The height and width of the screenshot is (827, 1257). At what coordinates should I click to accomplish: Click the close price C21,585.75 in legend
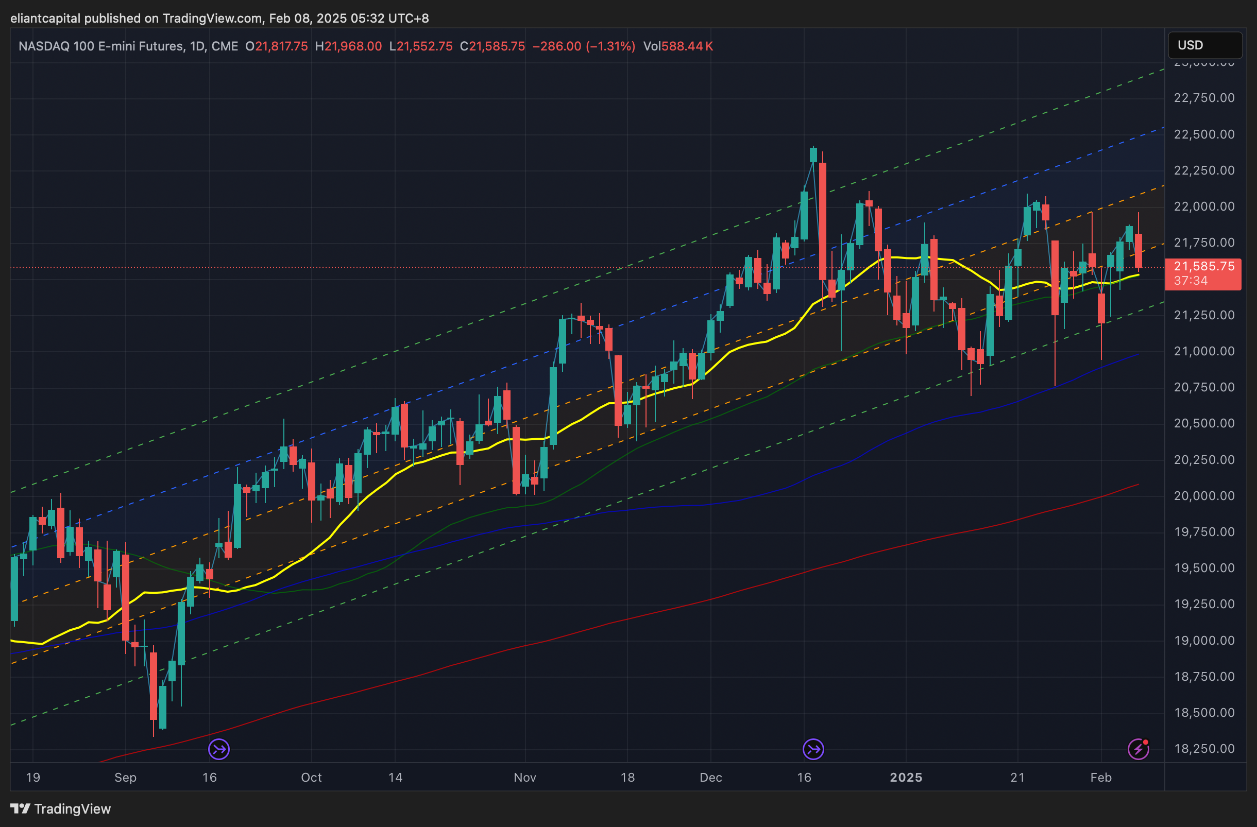[x=497, y=46]
